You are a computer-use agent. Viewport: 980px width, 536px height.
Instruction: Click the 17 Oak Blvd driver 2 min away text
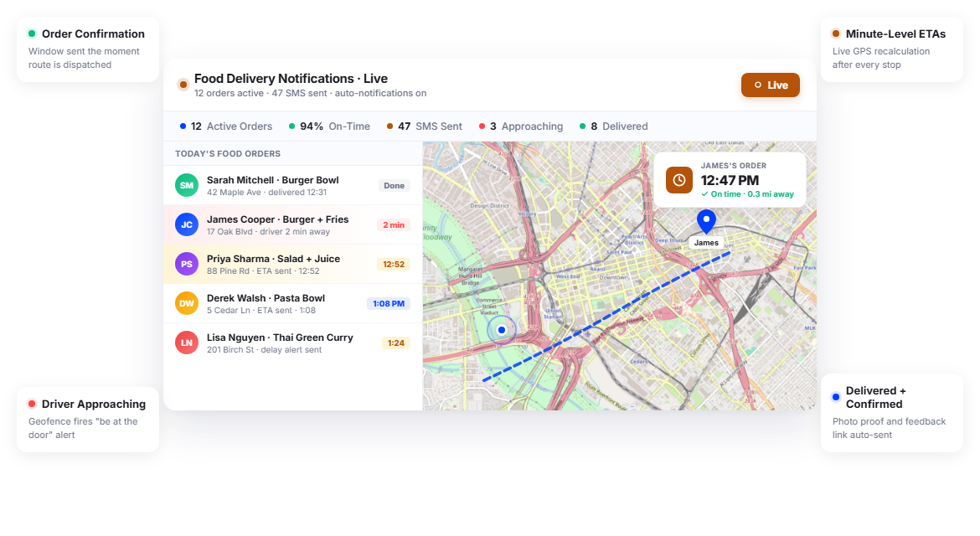coord(268,232)
